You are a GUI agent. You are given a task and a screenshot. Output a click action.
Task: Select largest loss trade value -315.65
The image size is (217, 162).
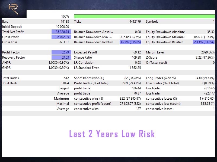[x=209, y=88]
